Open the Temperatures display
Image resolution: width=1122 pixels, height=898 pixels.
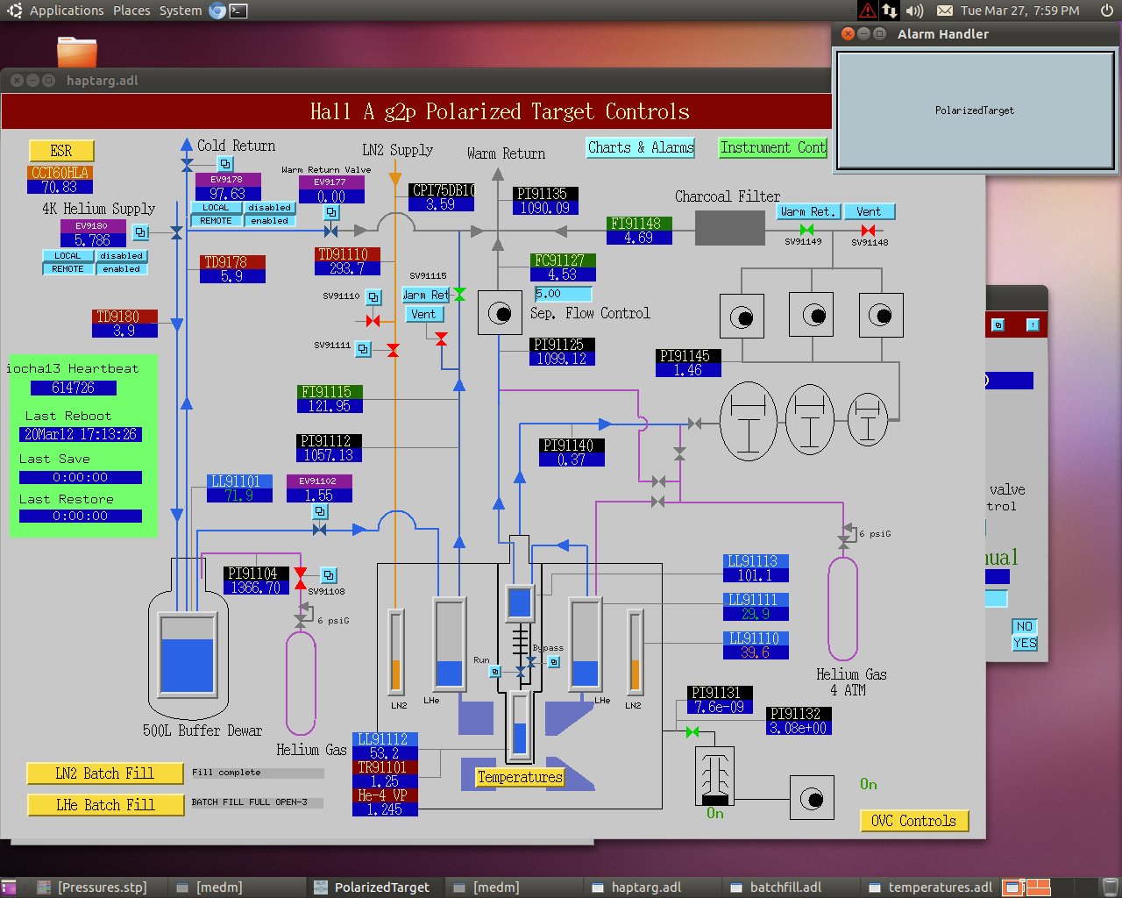click(x=520, y=777)
